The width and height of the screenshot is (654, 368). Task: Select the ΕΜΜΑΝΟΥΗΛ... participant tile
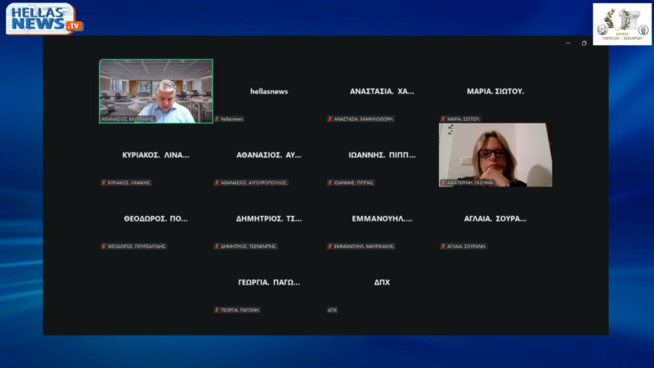point(382,218)
